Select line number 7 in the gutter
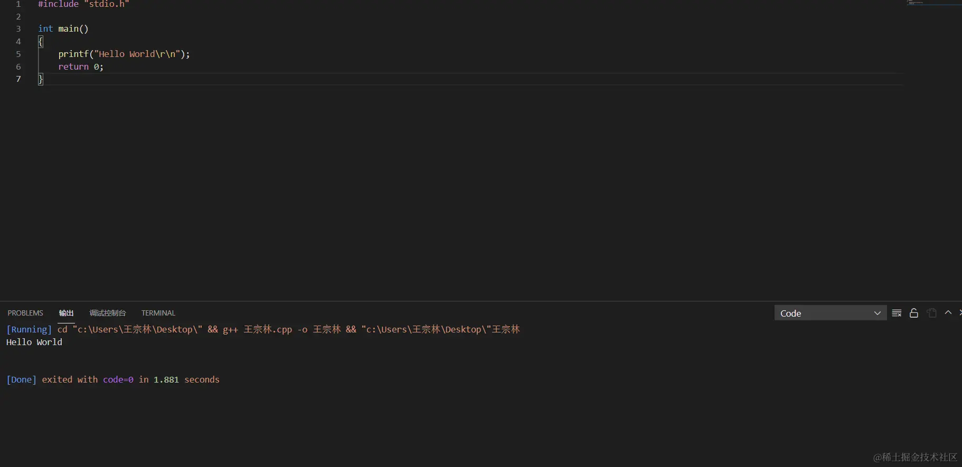962x467 pixels. pyautogui.click(x=18, y=79)
